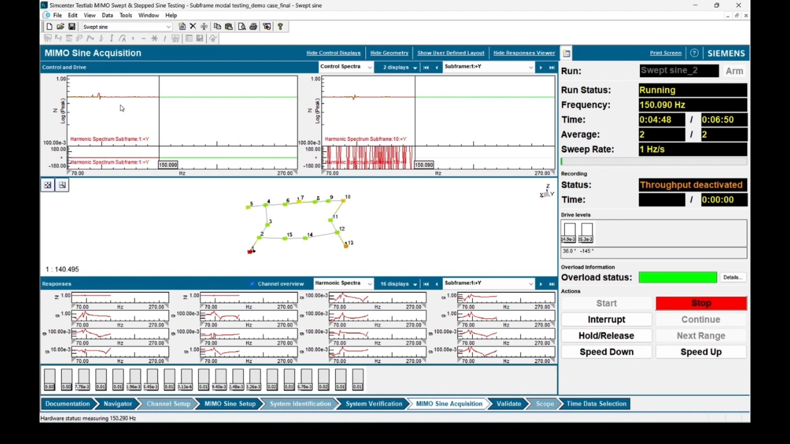The height and width of the screenshot is (444, 790).
Task: Click the Printer icon in toolbar
Action: tap(253, 27)
